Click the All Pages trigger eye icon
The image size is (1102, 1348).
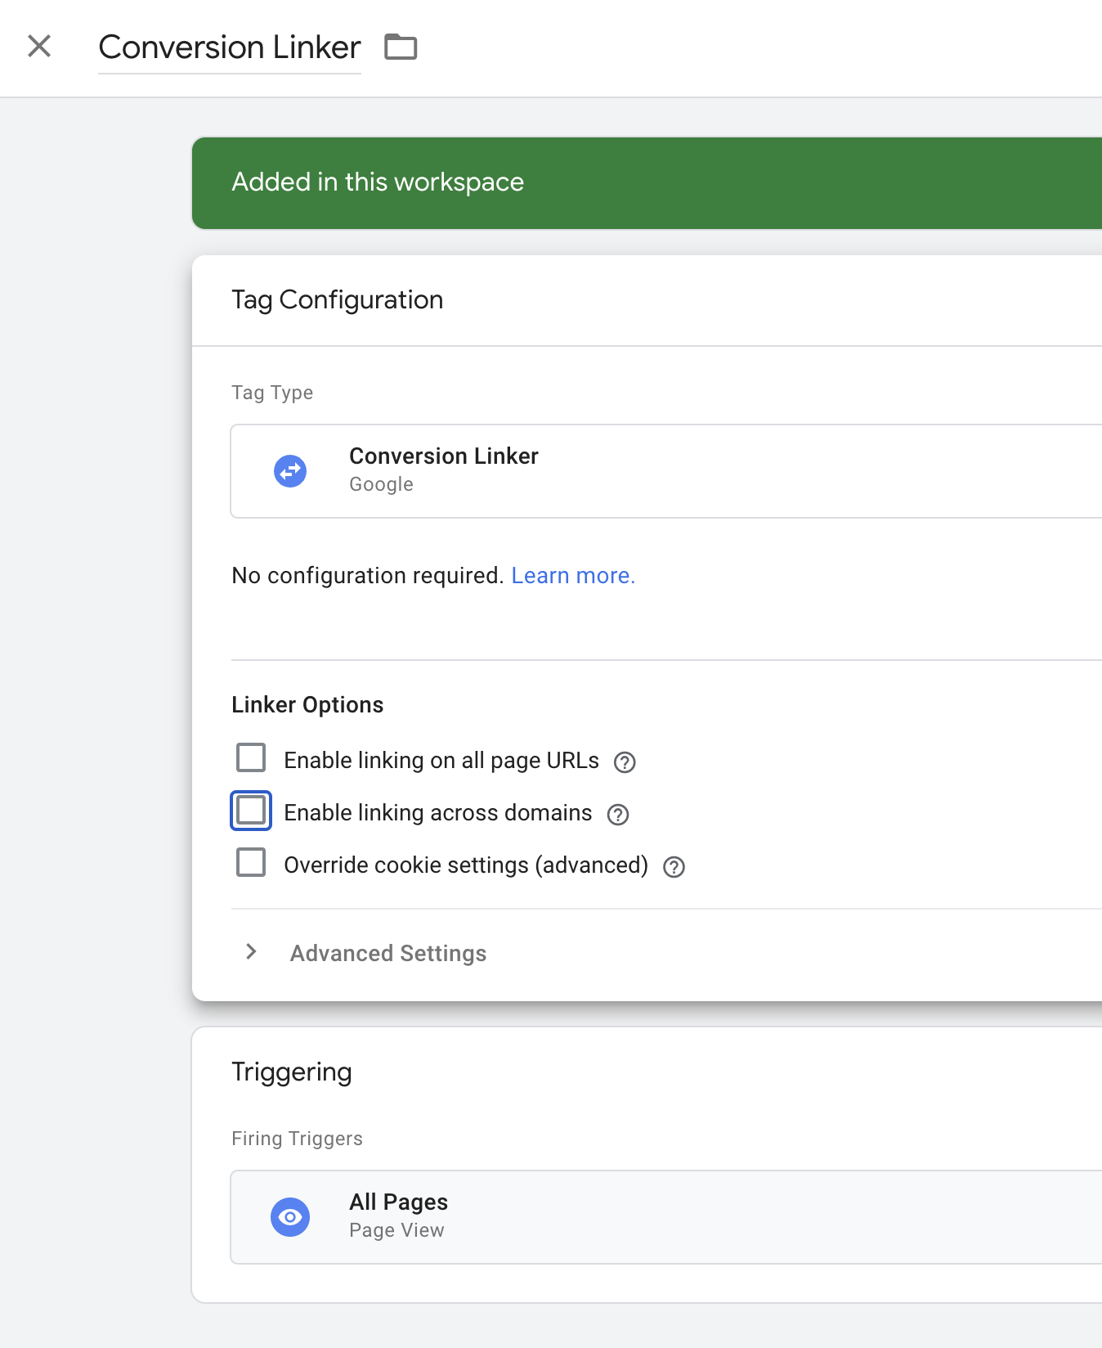[290, 1217]
